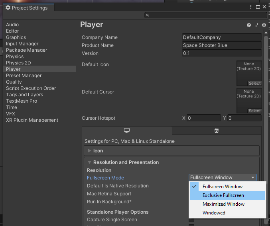The image size is (270, 226).
Task: Edit Cursor Hotspot X value
Action: pos(204,118)
